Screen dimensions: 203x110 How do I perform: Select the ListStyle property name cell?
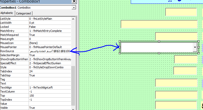(x=14, y=19)
